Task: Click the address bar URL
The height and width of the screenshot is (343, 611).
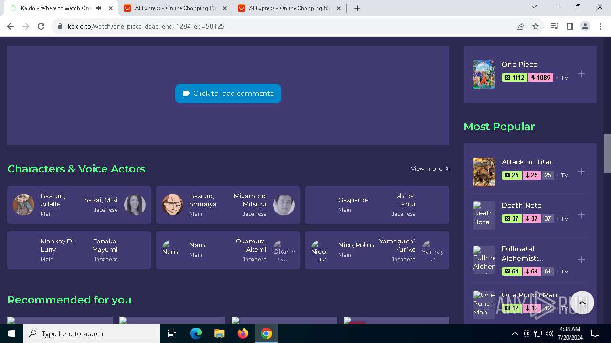Action: point(146,26)
